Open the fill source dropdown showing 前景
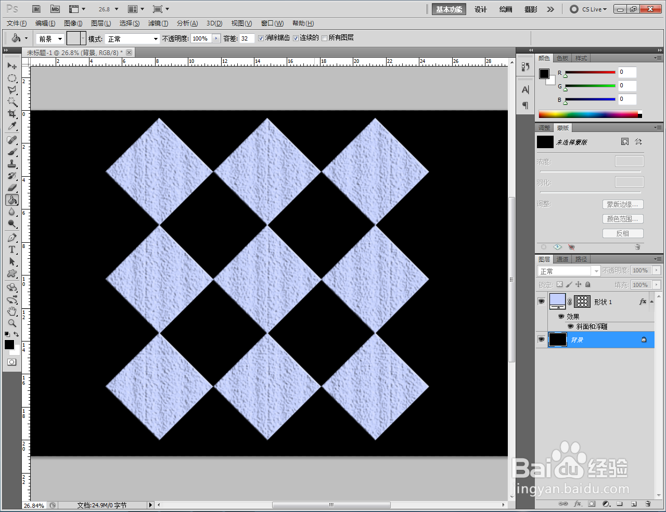Viewport: 666px width, 512px height. 50,38
